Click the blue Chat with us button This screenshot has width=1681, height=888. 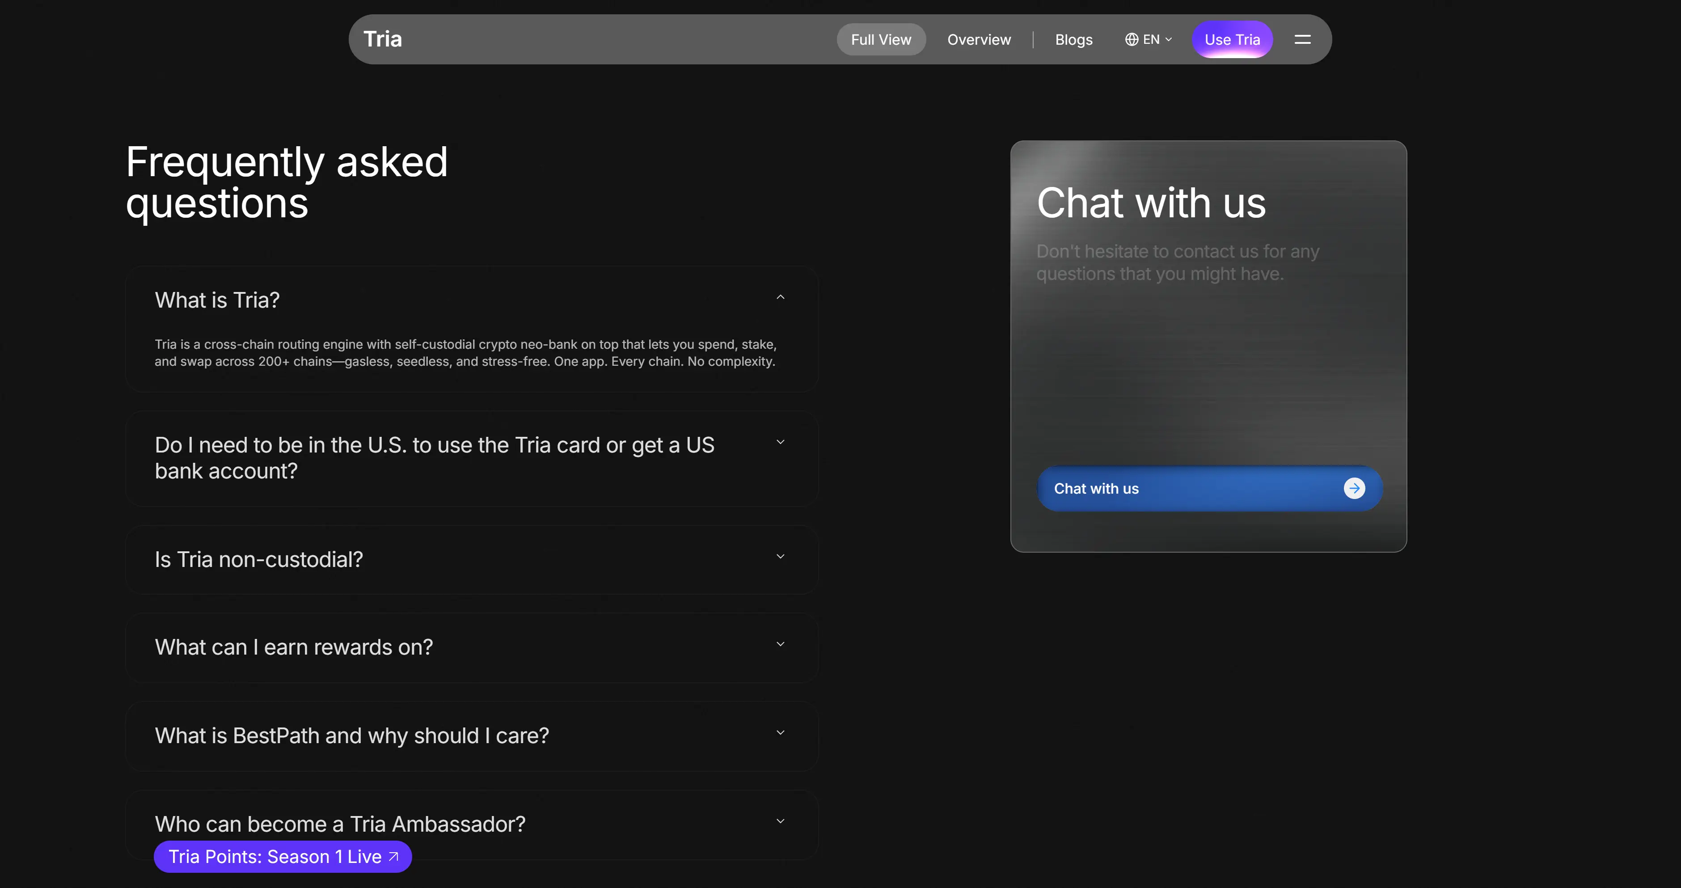1209,489
